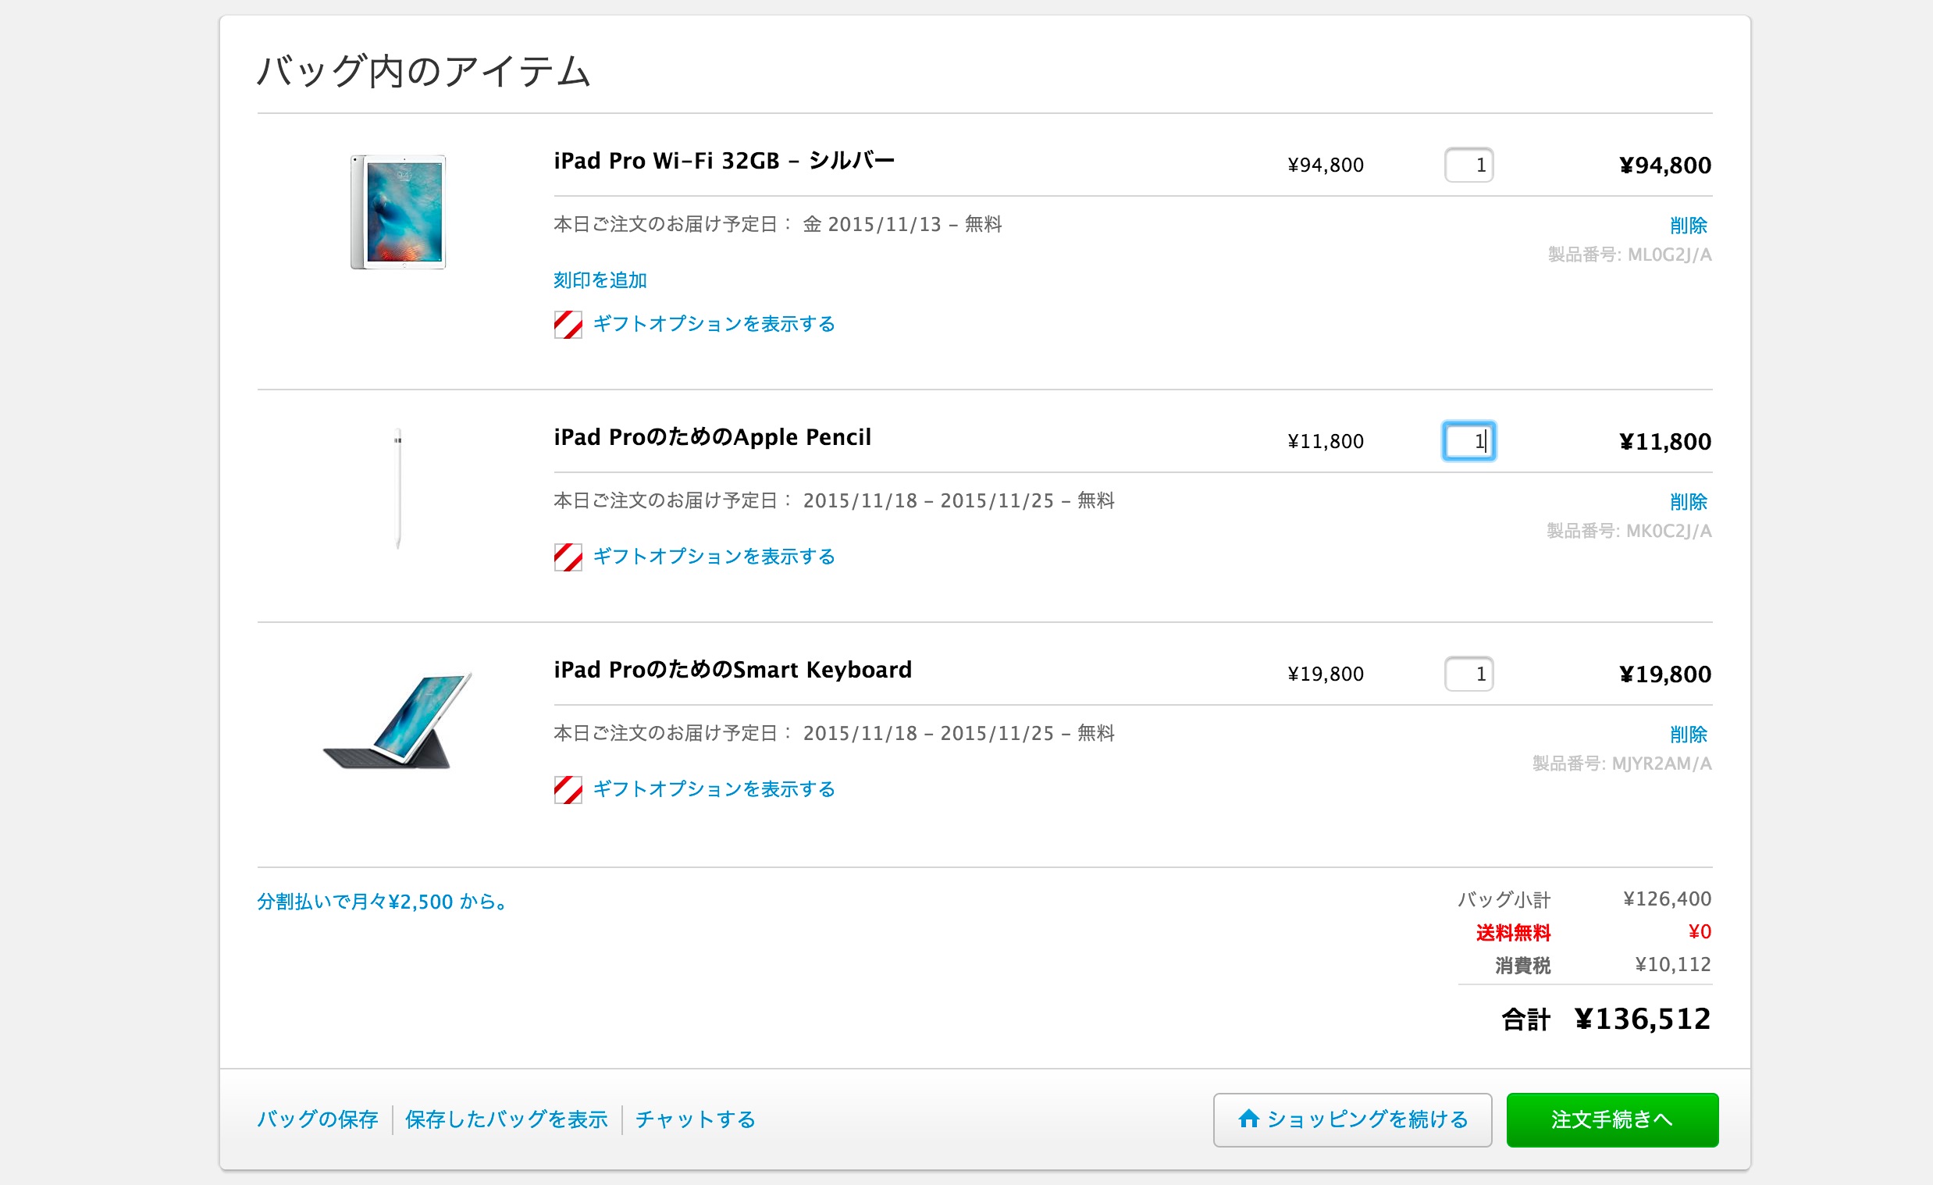Expand gift options for Smart Keyboard
This screenshot has width=1933, height=1185.
(713, 790)
